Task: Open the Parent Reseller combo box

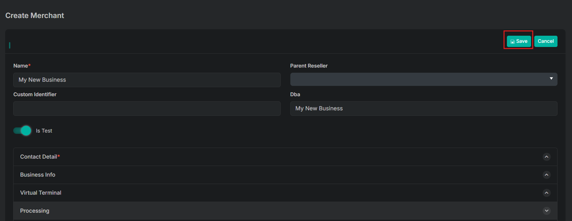Action: [424, 79]
